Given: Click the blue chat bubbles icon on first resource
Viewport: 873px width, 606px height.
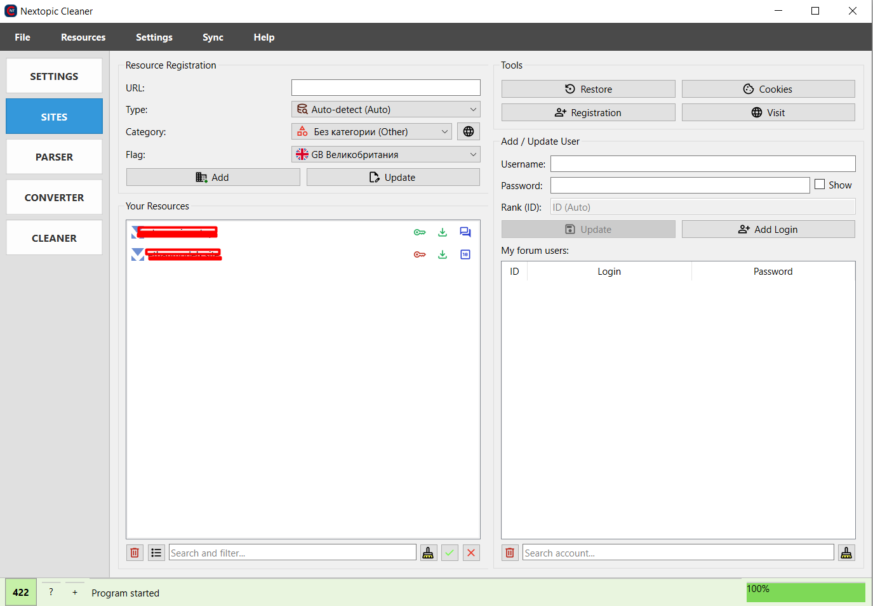Looking at the screenshot, I should tap(465, 232).
